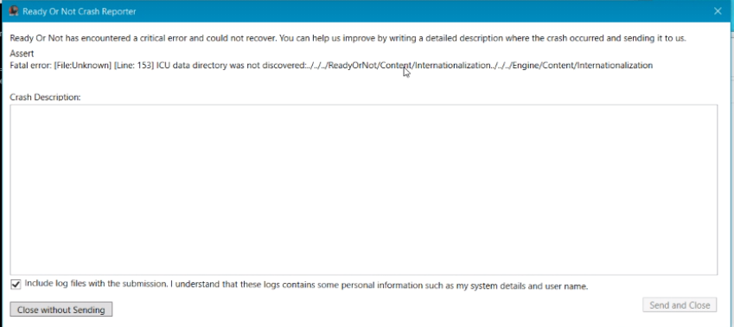Click the Send and Close button
Viewport: 734px width, 327px height.
click(680, 305)
